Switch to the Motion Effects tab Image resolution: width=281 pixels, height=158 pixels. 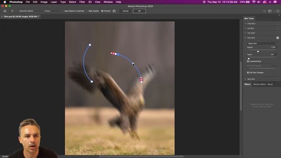pos(259,84)
